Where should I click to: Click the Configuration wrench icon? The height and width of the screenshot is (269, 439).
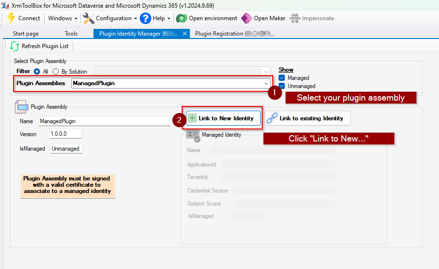coord(89,18)
